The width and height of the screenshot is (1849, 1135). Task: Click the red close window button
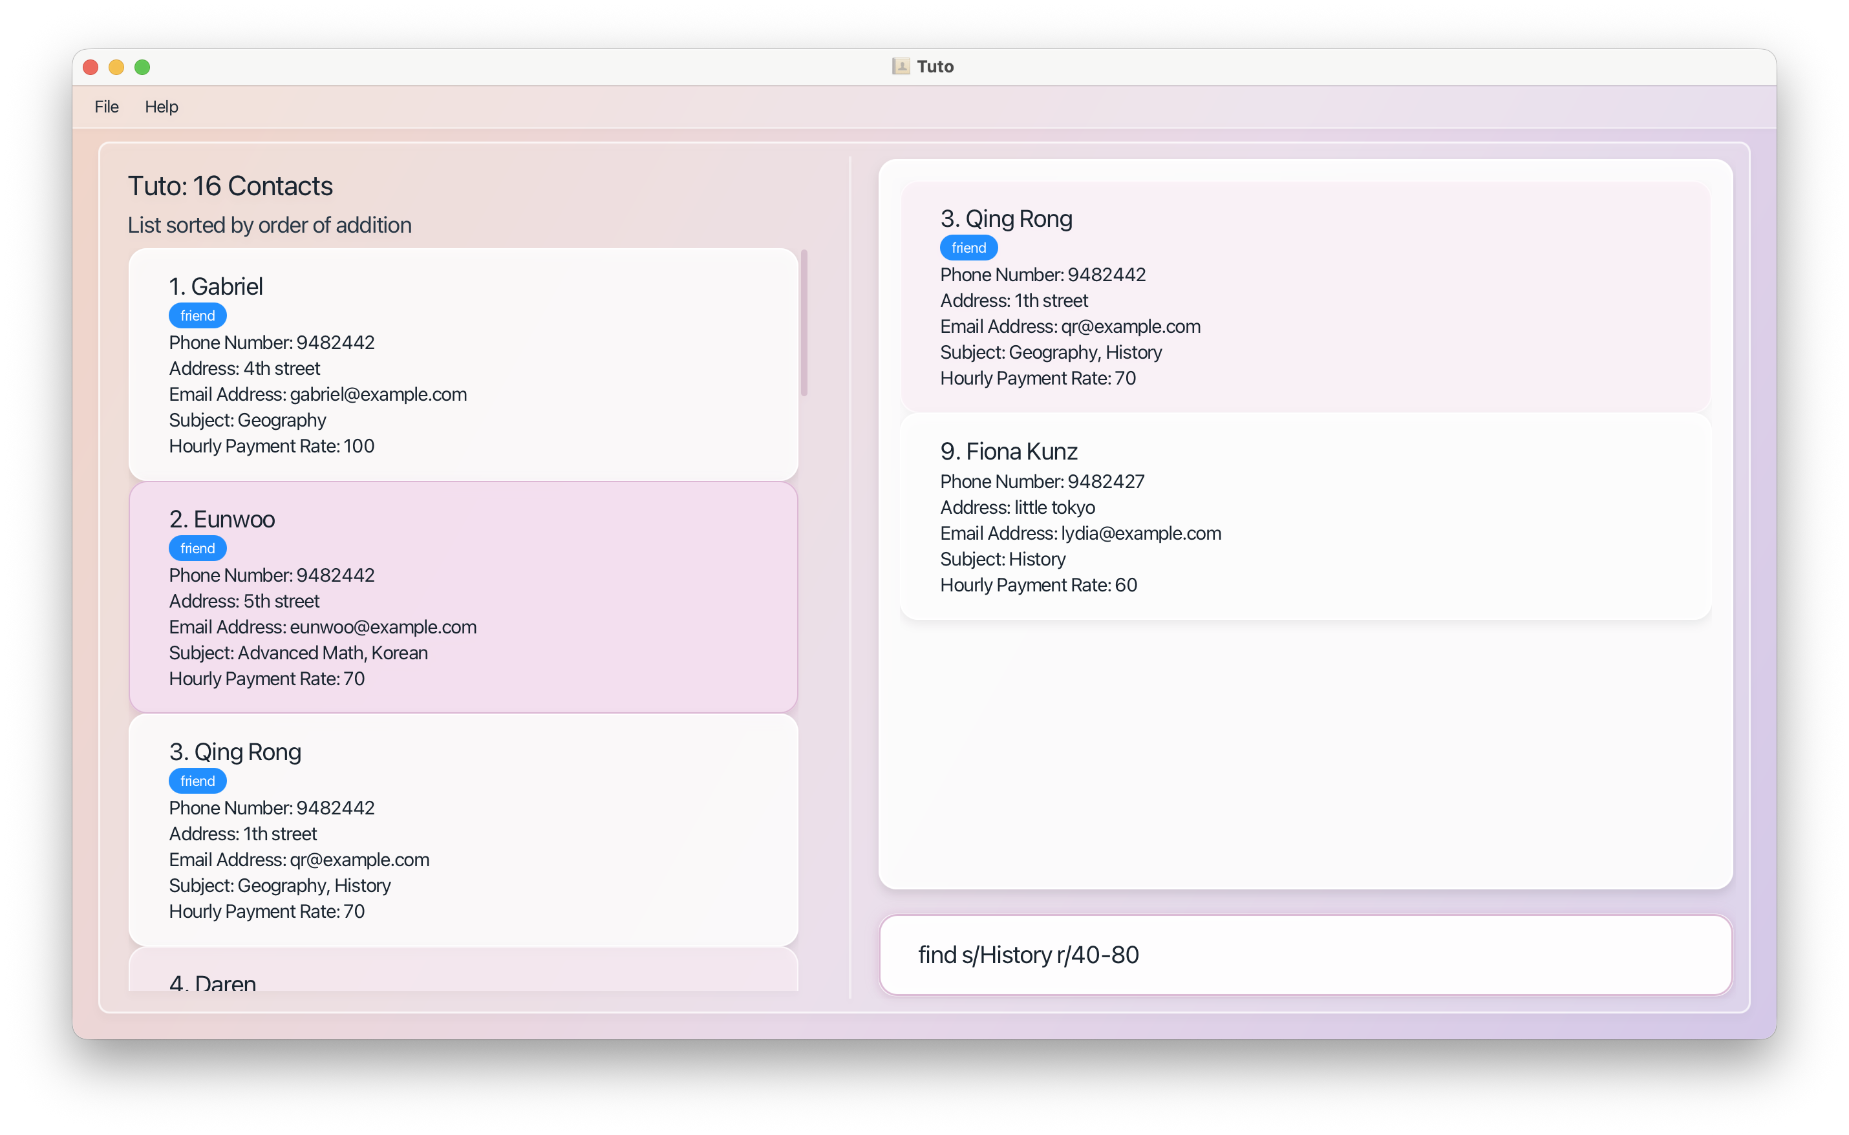click(91, 67)
